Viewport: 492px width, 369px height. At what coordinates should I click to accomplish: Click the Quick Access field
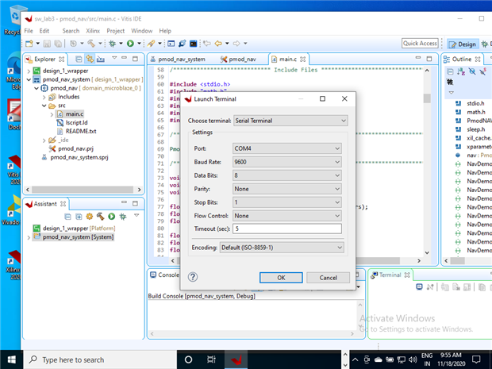(x=420, y=44)
